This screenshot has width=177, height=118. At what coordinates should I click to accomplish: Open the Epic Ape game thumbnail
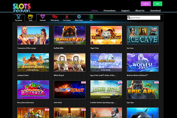coord(142,89)
